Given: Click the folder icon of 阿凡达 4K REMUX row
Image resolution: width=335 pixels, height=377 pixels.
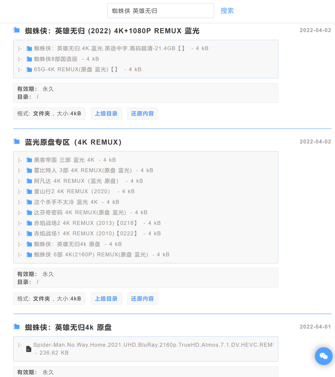Looking at the screenshot, I should [29, 181].
